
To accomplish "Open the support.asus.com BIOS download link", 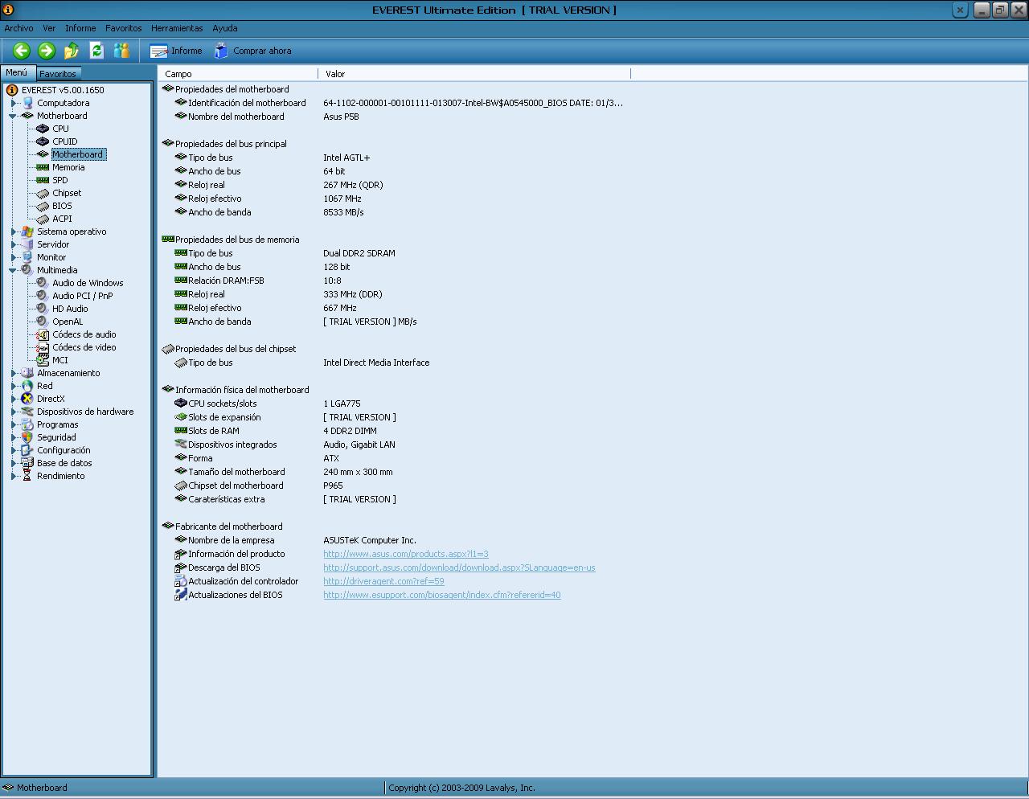I will tap(459, 567).
